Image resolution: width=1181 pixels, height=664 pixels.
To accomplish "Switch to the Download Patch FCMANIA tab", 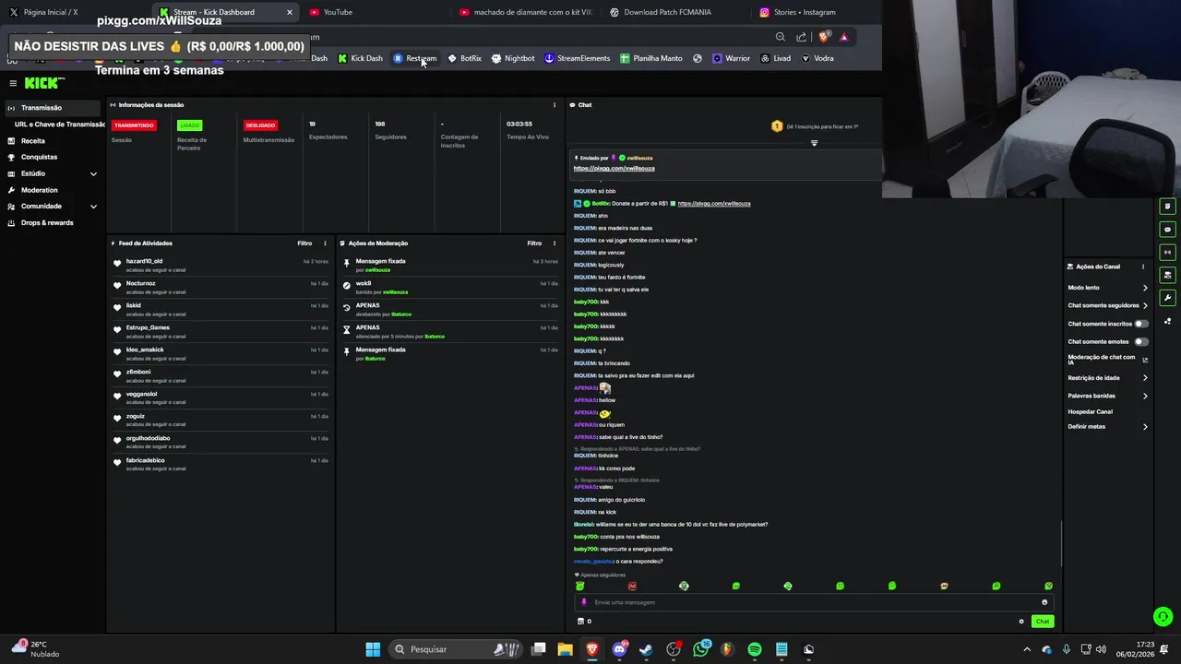I will tap(676, 12).
